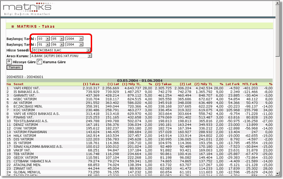Click row TEKSTILBANKASI A.S.
Screen dimensions: 283x179
[x=139, y=121]
